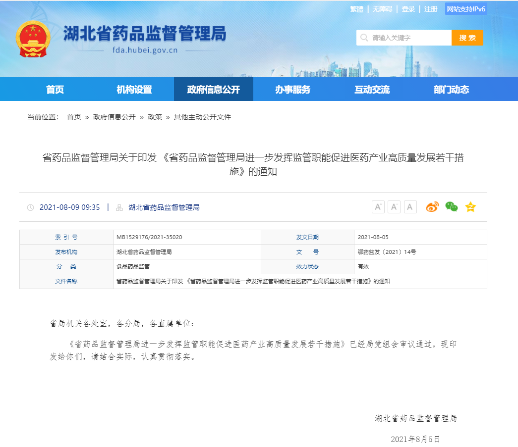The image size is (518, 447).
Task: Select the 政府信息公开 tab
Action: 213,90
